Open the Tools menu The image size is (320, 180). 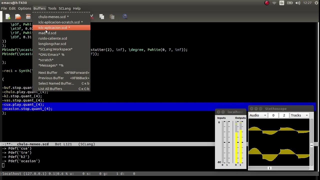pos(52,8)
